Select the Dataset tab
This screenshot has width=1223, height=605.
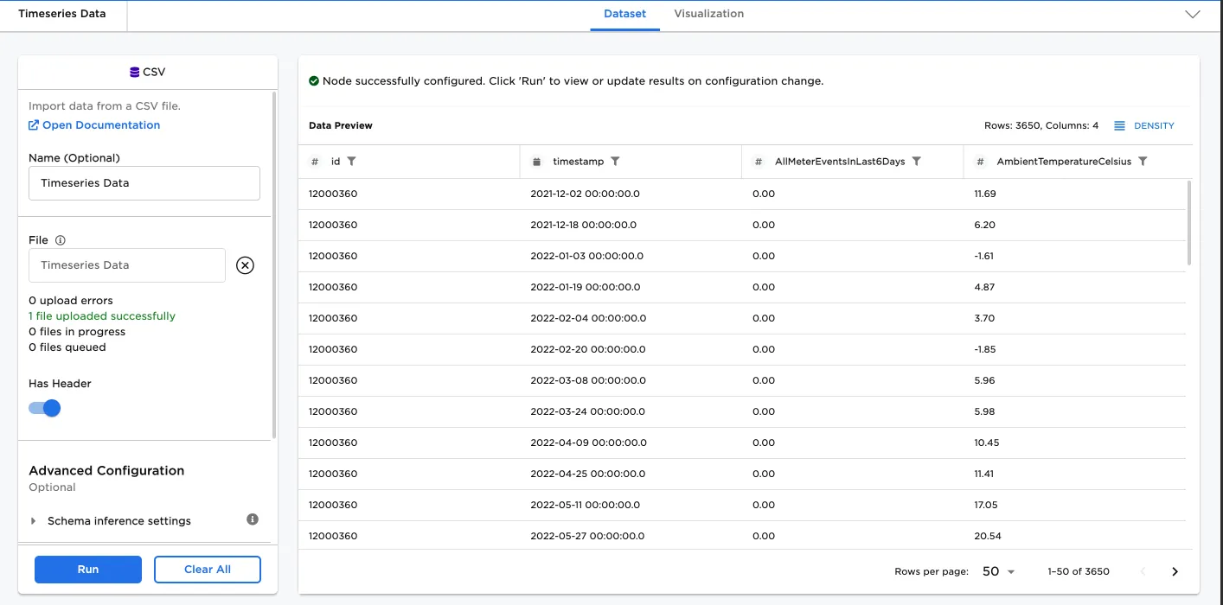coord(624,14)
